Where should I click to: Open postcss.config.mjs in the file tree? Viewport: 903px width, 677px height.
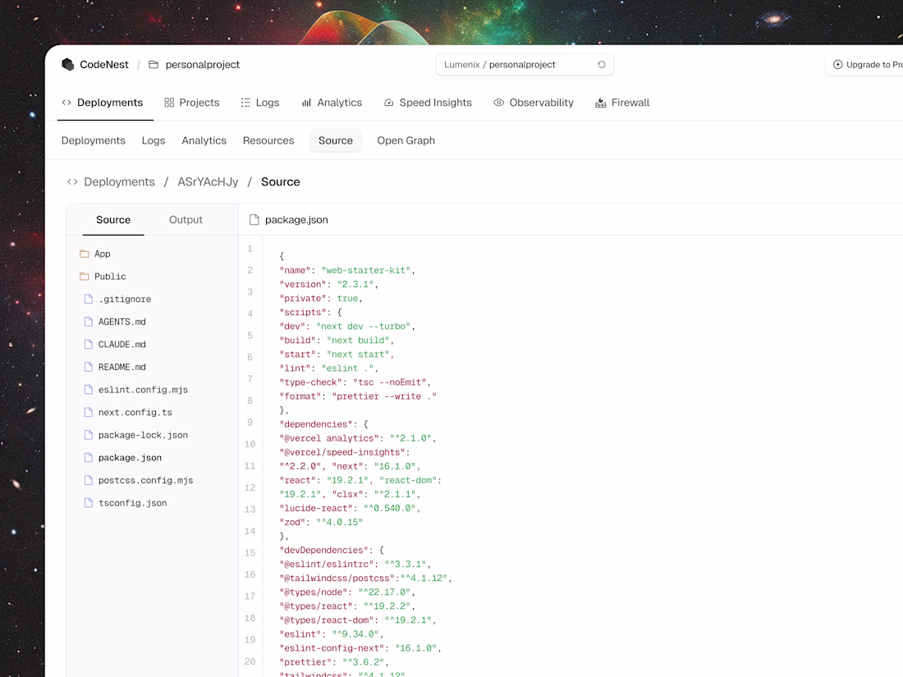[x=139, y=480]
